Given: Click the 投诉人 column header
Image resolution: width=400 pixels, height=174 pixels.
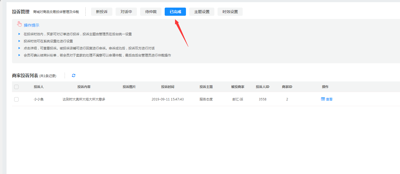Looking at the screenshot, I should 39,87.
